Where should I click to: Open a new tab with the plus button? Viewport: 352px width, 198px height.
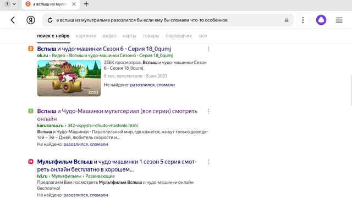tap(86, 4)
